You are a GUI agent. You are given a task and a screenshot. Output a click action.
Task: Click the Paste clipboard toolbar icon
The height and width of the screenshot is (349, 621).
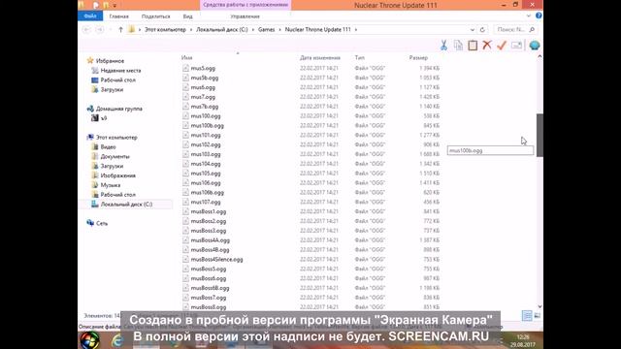click(473, 46)
